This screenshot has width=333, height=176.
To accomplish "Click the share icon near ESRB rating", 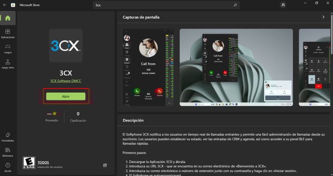I will tap(105, 165).
